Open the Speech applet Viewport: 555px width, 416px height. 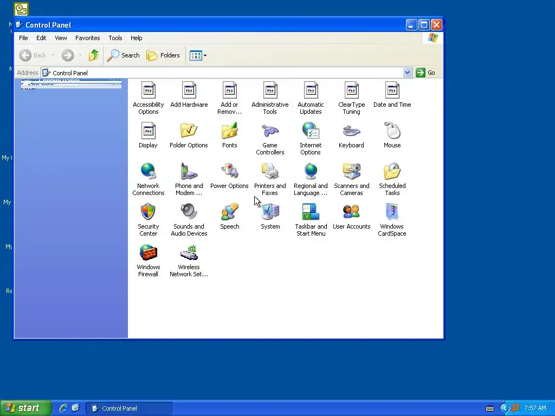point(229,212)
